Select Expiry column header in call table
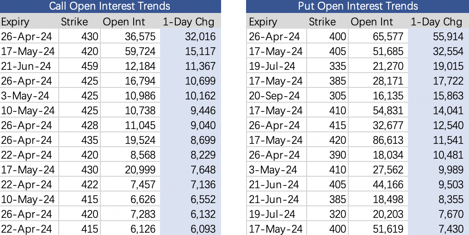The image size is (469, 235). [x=15, y=22]
